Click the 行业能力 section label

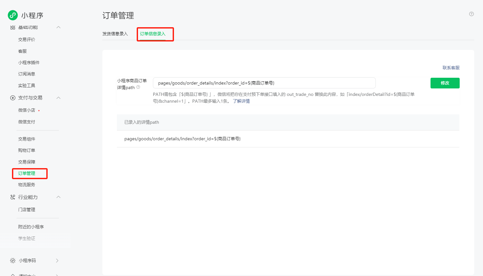(x=28, y=197)
